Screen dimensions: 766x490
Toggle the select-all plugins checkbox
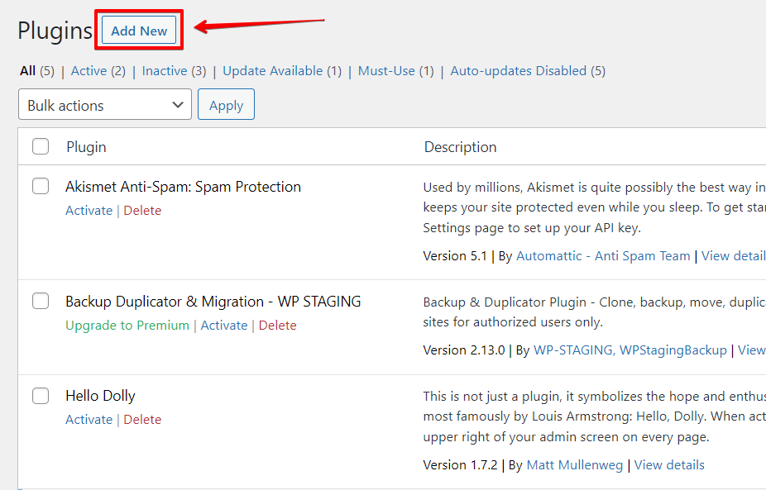[x=41, y=146]
